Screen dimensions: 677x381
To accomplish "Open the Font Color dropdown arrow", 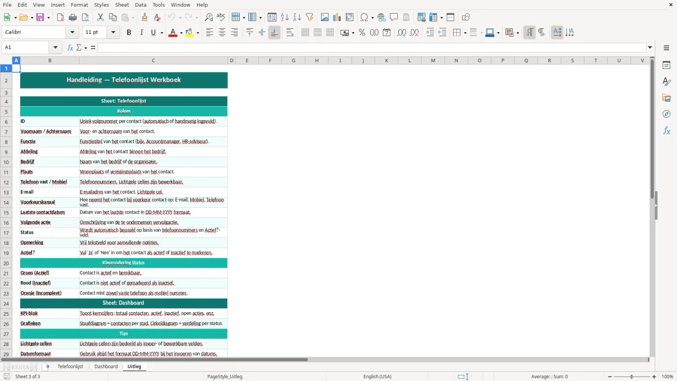I will coord(182,33).
